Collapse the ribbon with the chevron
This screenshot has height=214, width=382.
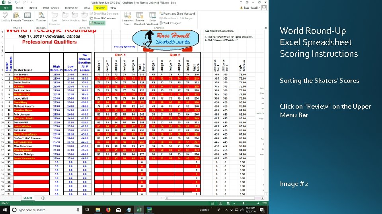pyautogui.click(x=265, y=28)
